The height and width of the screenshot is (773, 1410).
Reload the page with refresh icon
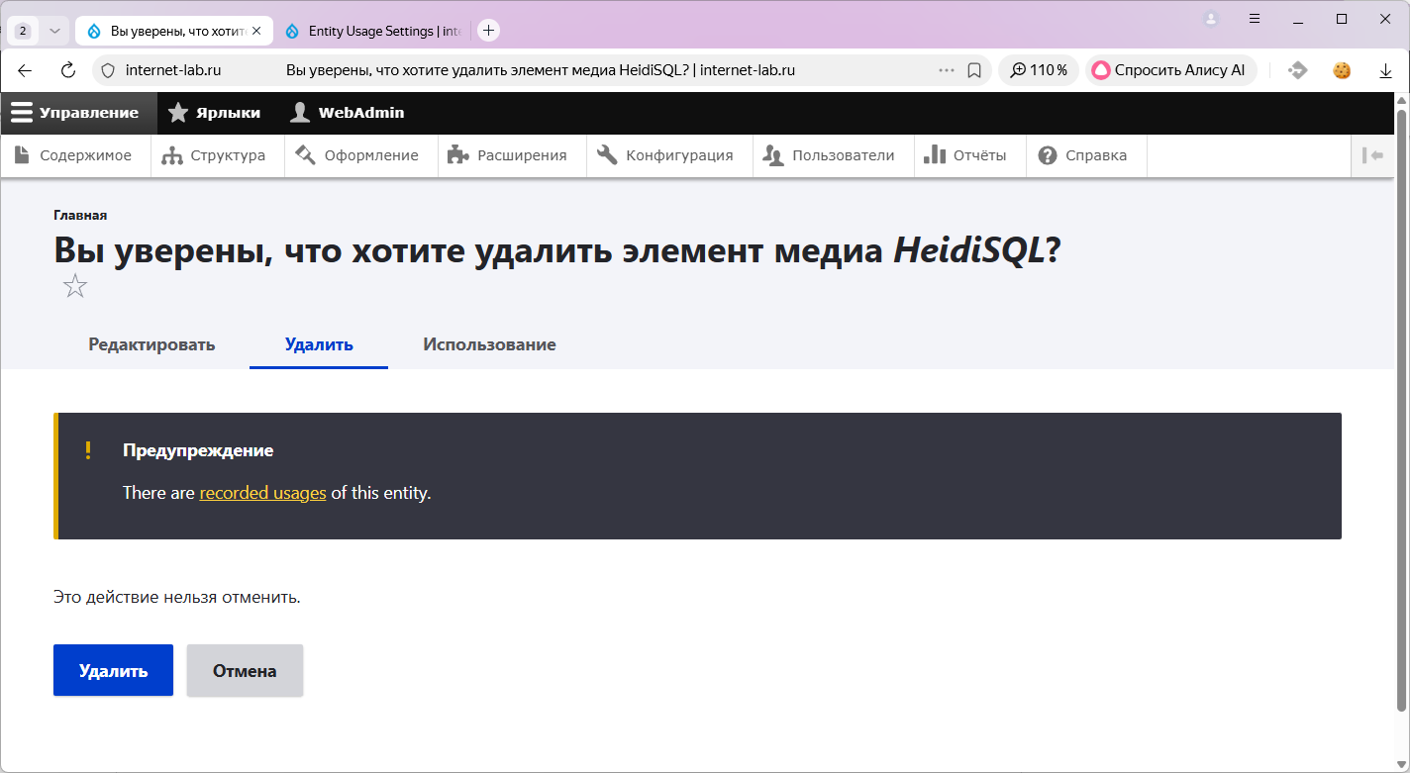point(68,70)
